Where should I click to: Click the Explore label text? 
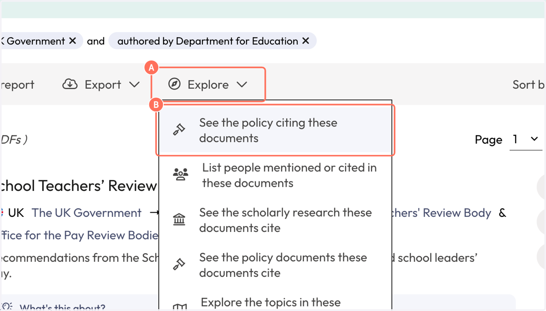coord(208,85)
